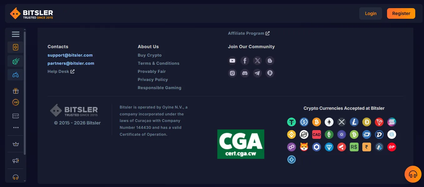Viewport: 424px width, 187px height.
Task: Click the Dogecoin currency icon
Action: [367, 122]
